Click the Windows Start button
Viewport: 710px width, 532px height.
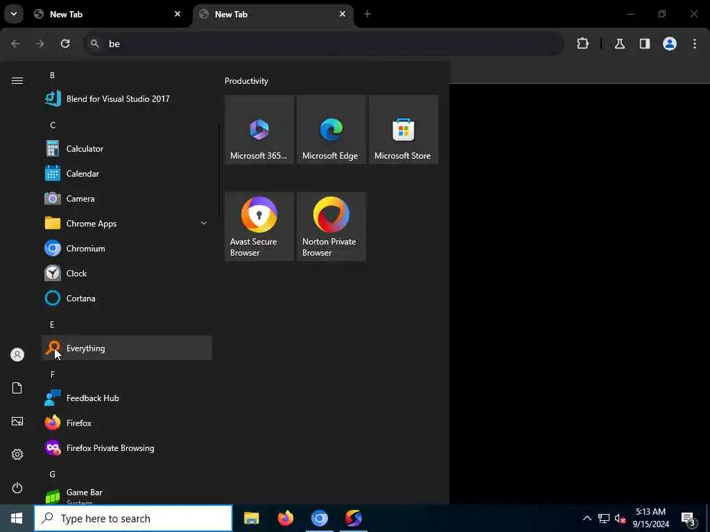pos(17,518)
